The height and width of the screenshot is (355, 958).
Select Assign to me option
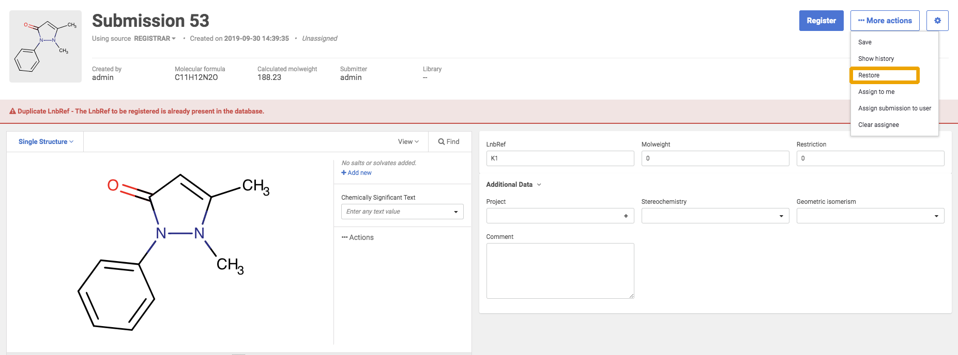876,92
